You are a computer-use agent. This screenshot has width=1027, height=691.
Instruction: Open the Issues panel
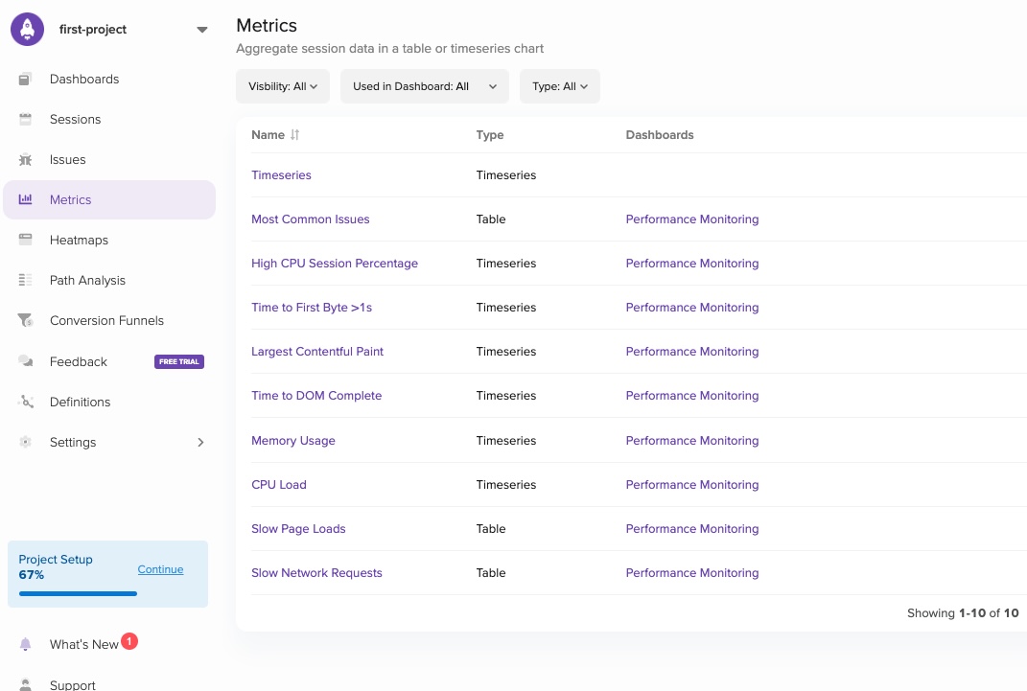67,159
